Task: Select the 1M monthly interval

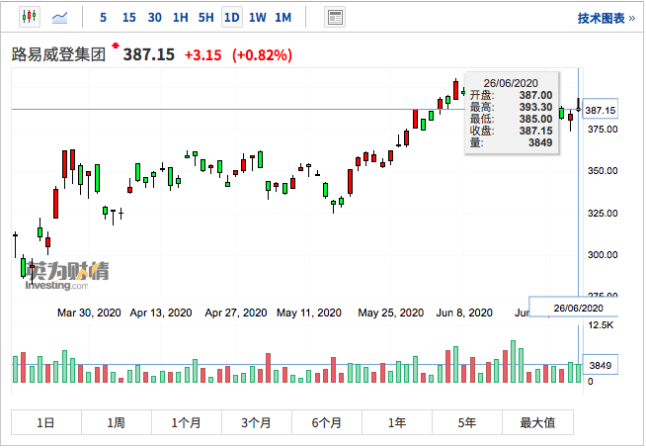Action: (x=283, y=18)
